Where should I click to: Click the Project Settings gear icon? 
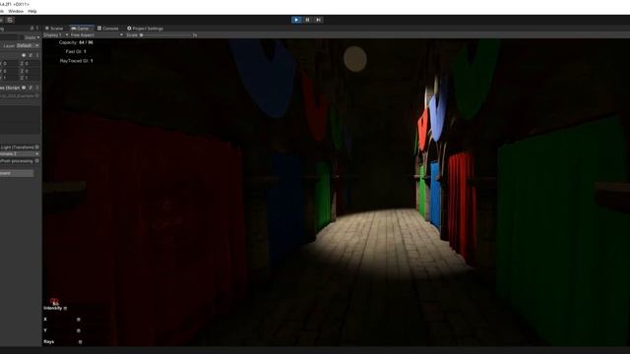129,29
